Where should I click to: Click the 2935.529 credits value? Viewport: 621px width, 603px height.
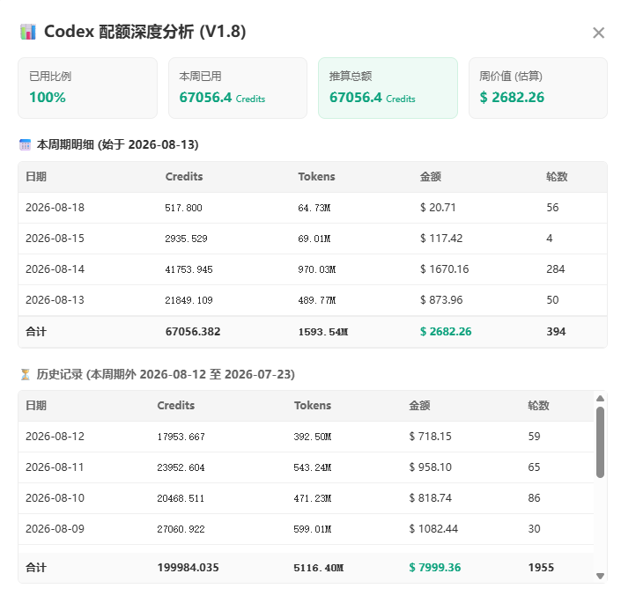tap(186, 239)
